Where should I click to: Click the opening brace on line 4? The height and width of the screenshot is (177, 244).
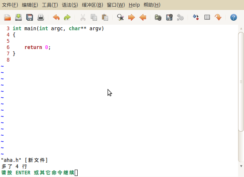click(x=14, y=35)
